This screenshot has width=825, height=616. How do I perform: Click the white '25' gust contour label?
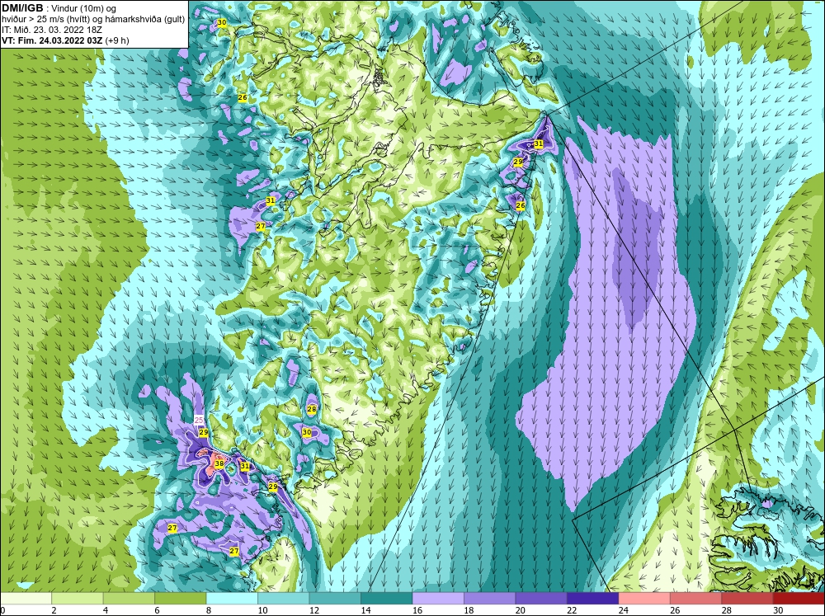tap(199, 420)
